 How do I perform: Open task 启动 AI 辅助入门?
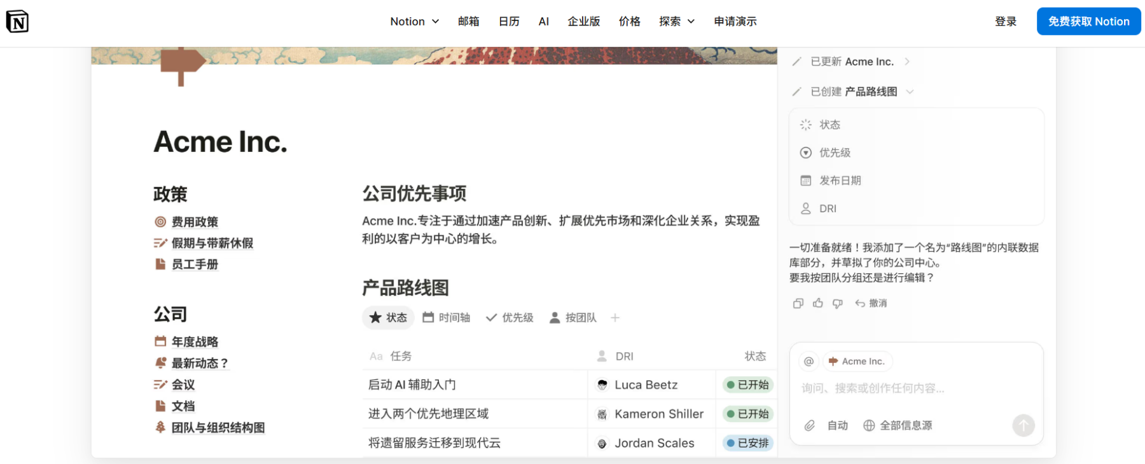[412, 385]
